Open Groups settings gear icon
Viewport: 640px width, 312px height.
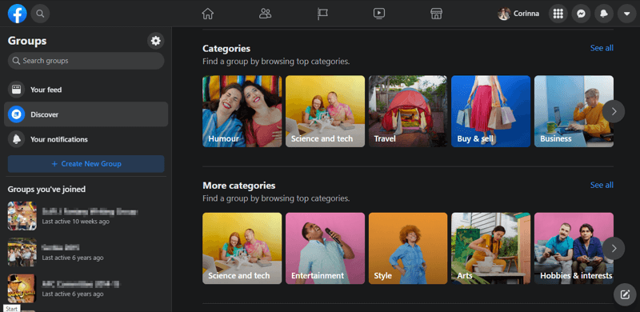155,41
